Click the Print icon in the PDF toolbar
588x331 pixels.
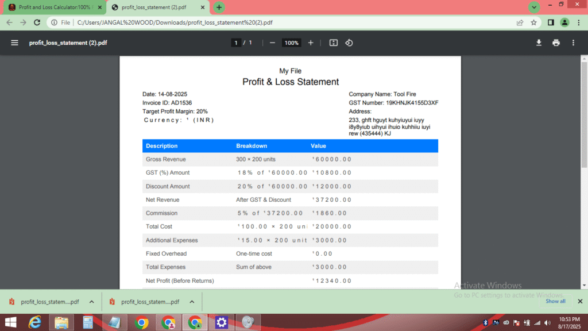(x=555, y=43)
